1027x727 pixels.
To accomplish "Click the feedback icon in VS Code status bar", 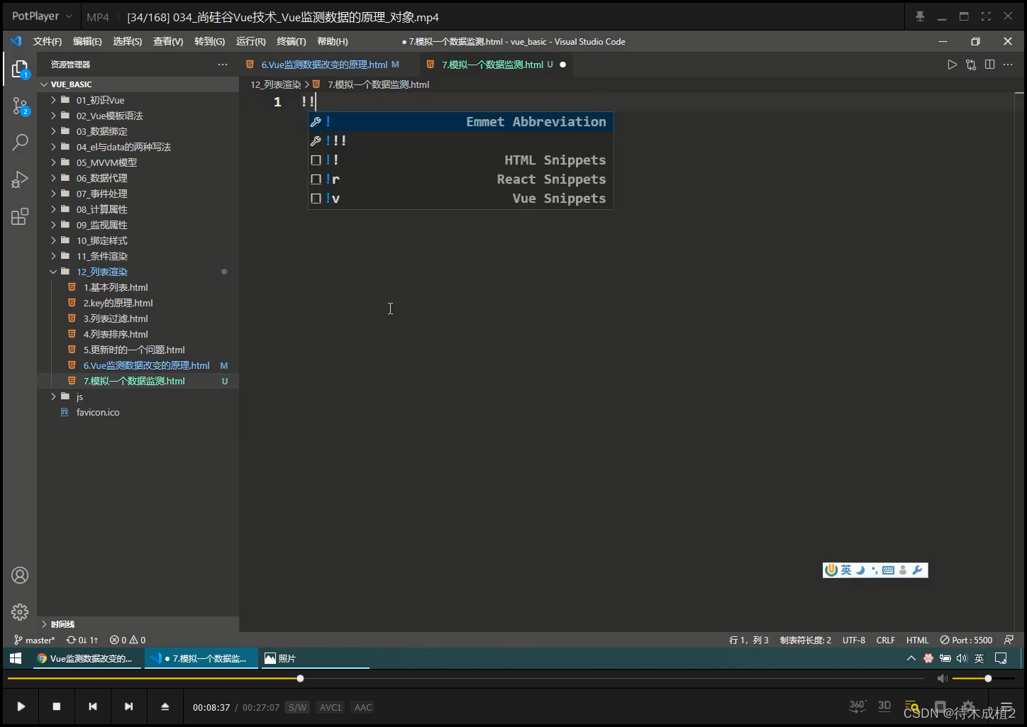I will tap(1009, 640).
